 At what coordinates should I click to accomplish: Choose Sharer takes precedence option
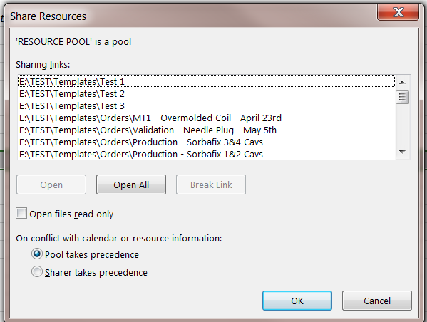pos(37,271)
